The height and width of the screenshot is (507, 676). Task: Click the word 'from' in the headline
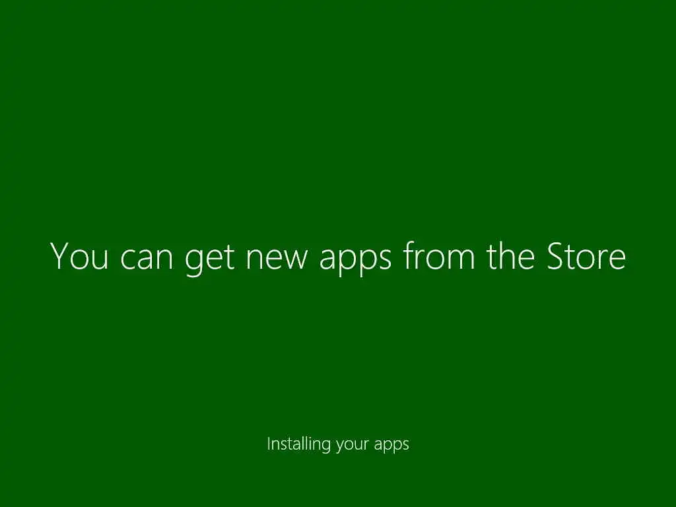[x=439, y=256]
